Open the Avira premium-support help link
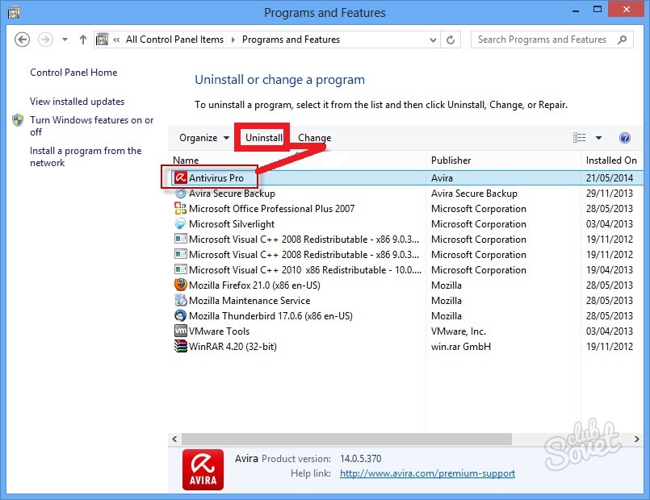This screenshot has width=650, height=500. pos(427,473)
